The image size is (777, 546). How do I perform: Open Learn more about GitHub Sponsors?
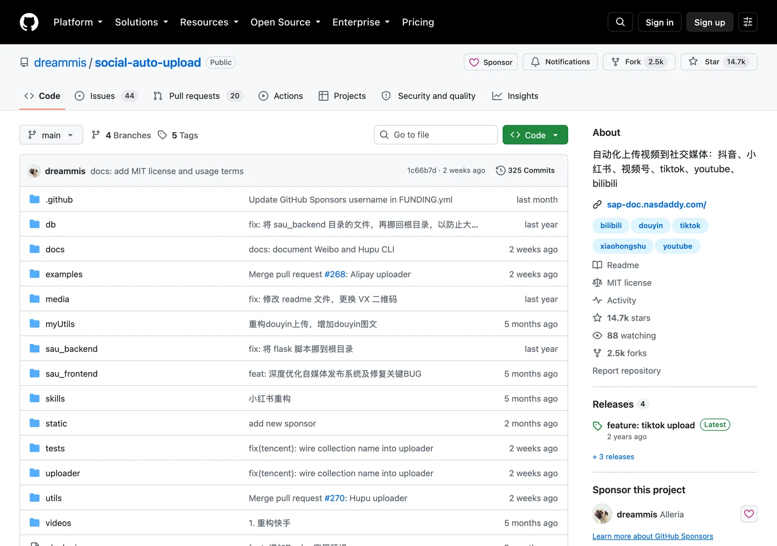pos(653,536)
